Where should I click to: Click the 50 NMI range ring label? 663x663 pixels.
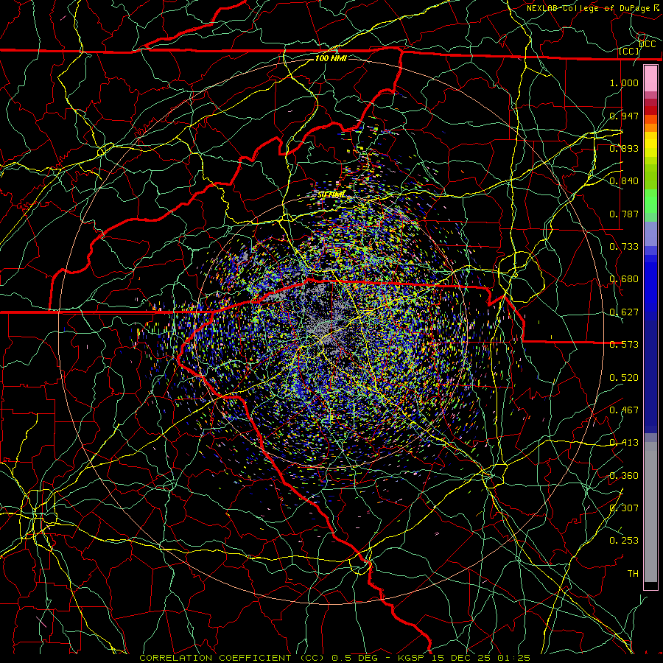click(331, 195)
